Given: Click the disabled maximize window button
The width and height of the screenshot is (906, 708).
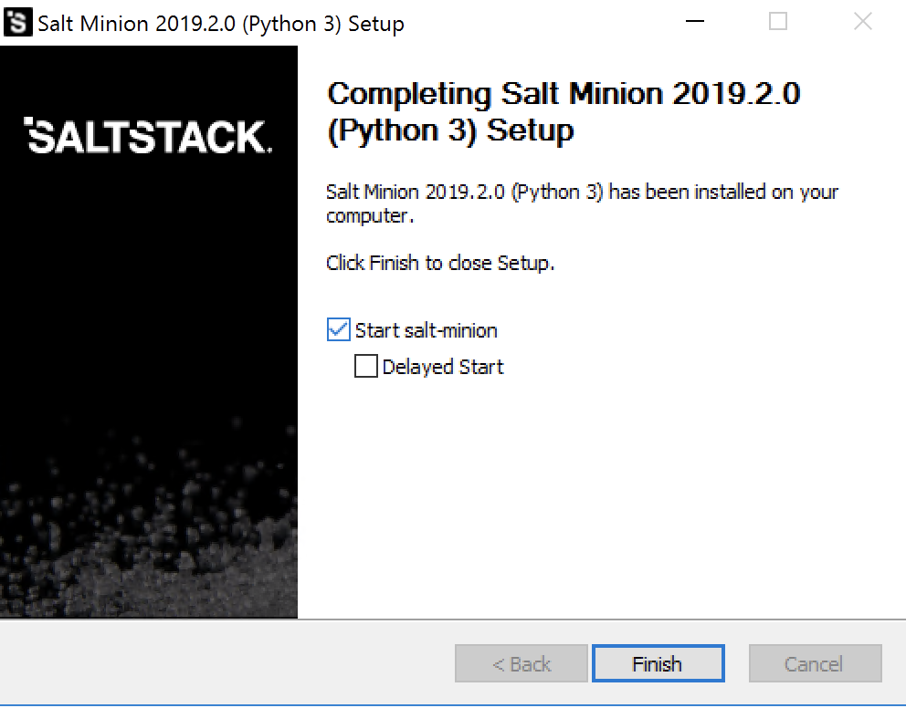Looking at the screenshot, I should pyautogui.click(x=778, y=21).
